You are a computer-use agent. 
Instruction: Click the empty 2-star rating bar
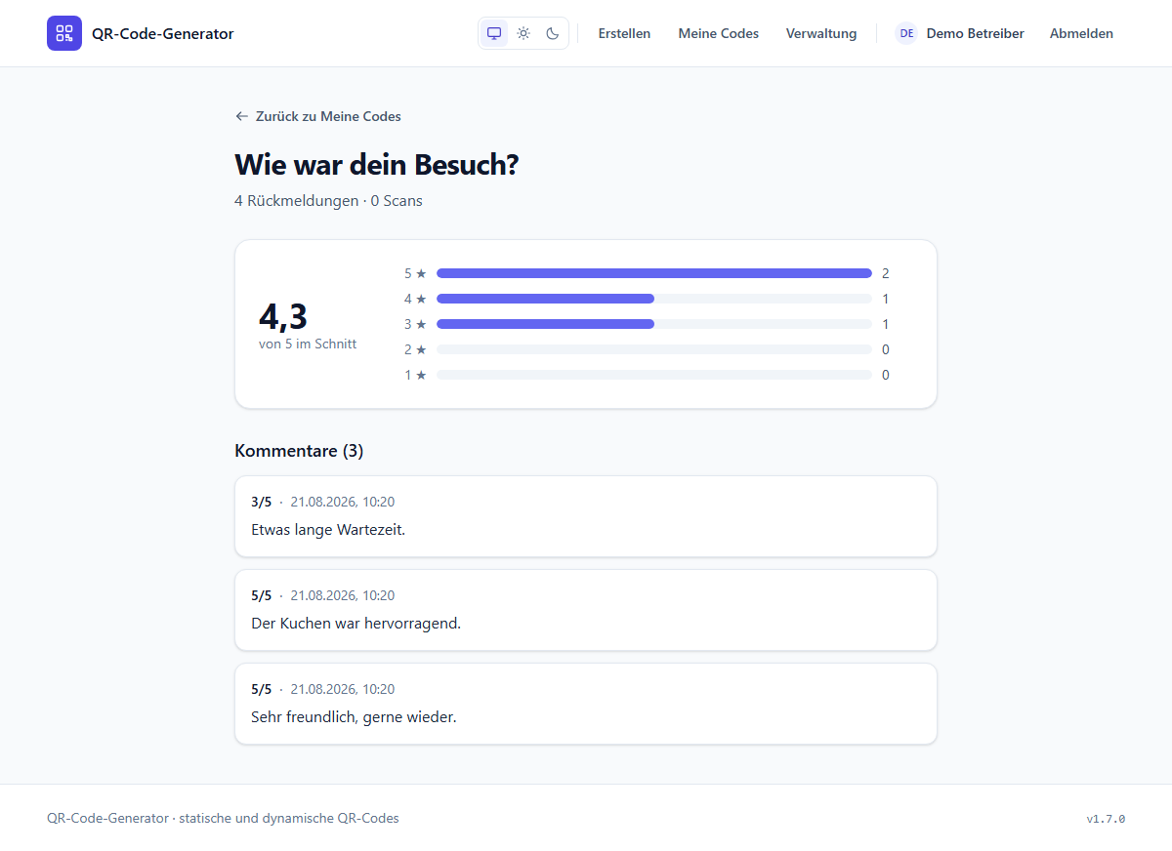pos(654,349)
